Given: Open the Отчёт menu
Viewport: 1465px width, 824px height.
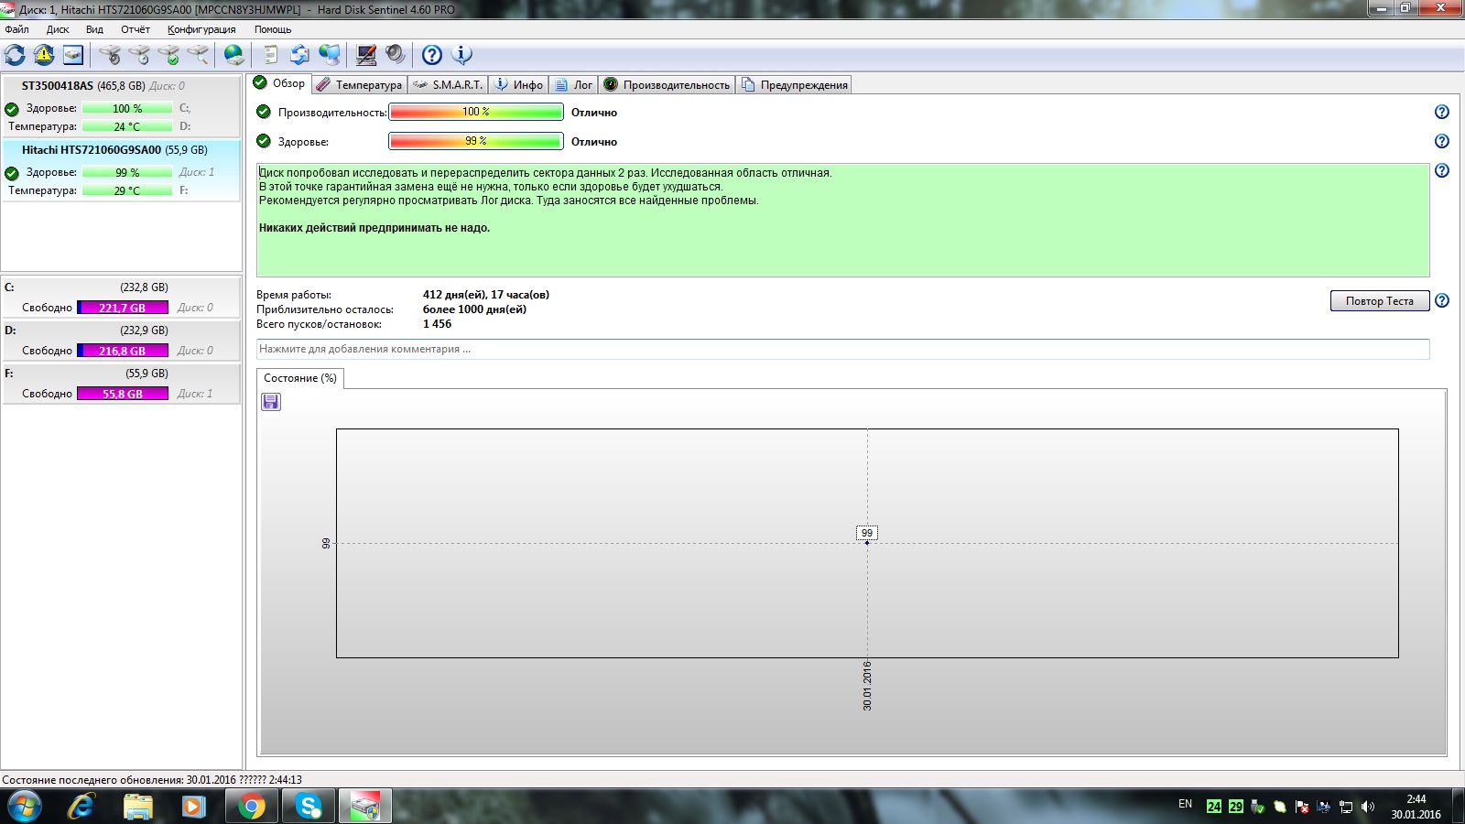Looking at the screenshot, I should tap(136, 29).
